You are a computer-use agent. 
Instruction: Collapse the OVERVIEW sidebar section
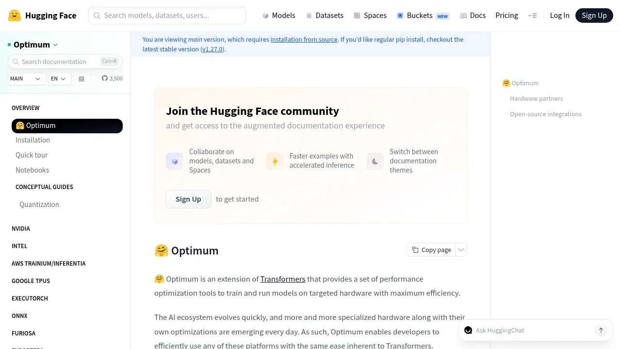coord(25,108)
